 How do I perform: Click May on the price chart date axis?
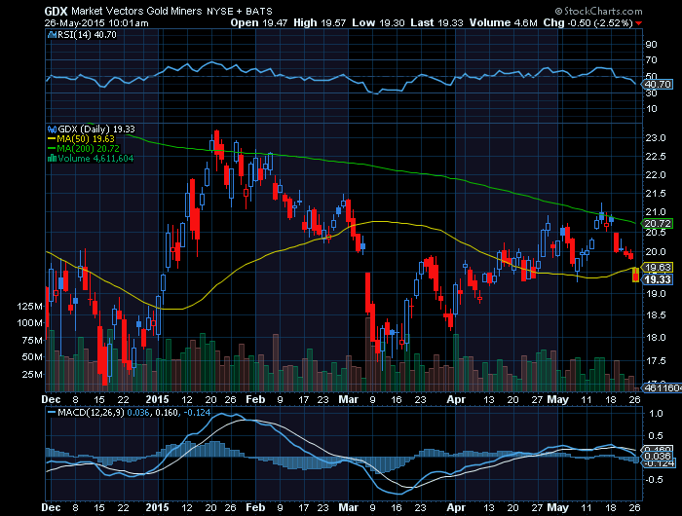click(557, 399)
